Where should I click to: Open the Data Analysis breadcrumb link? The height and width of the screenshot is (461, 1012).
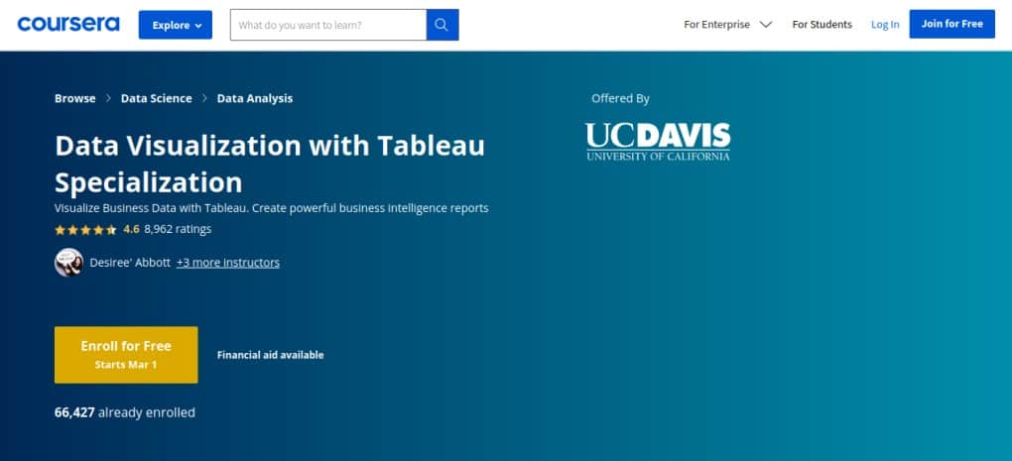coord(254,99)
